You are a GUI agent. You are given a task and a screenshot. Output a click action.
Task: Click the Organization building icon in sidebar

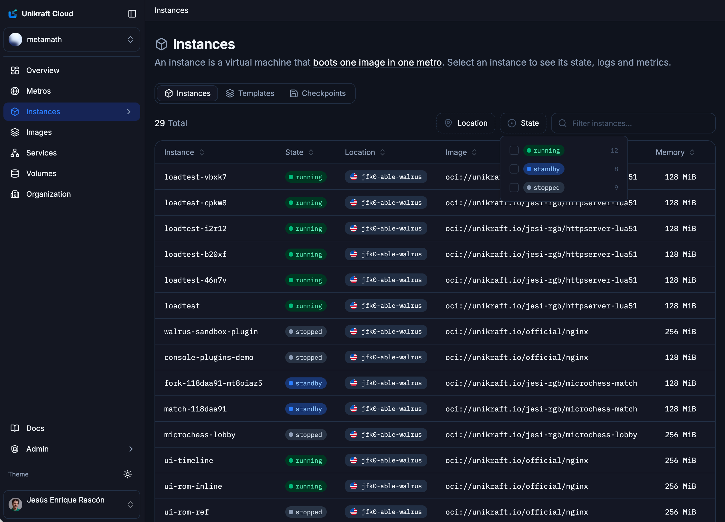coord(15,194)
